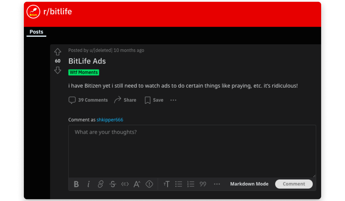Downvote the BitLife Ads post
Image resolution: width=345 pixels, height=201 pixels.
(58, 70)
